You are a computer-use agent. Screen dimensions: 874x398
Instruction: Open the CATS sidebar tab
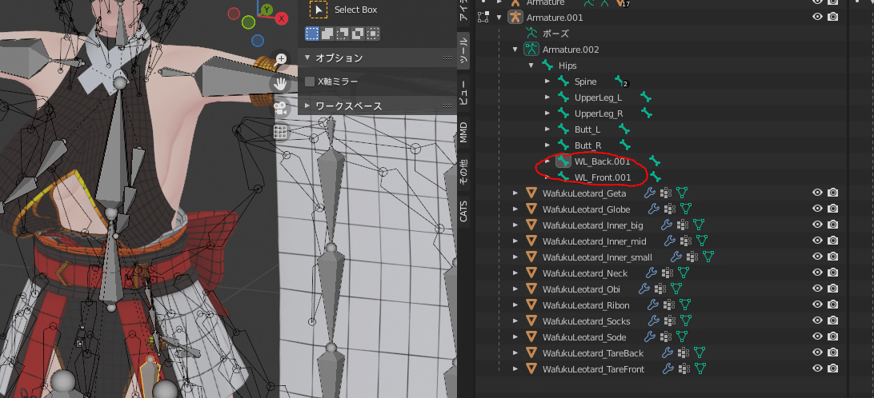[x=463, y=212]
